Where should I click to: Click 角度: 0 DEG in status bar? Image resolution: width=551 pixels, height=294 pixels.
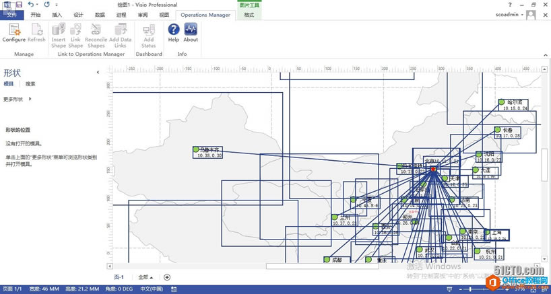pyautogui.click(x=119, y=289)
